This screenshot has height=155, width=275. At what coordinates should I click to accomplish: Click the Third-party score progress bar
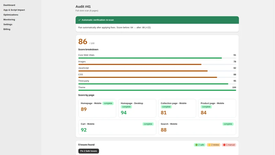[x=157, y=84]
